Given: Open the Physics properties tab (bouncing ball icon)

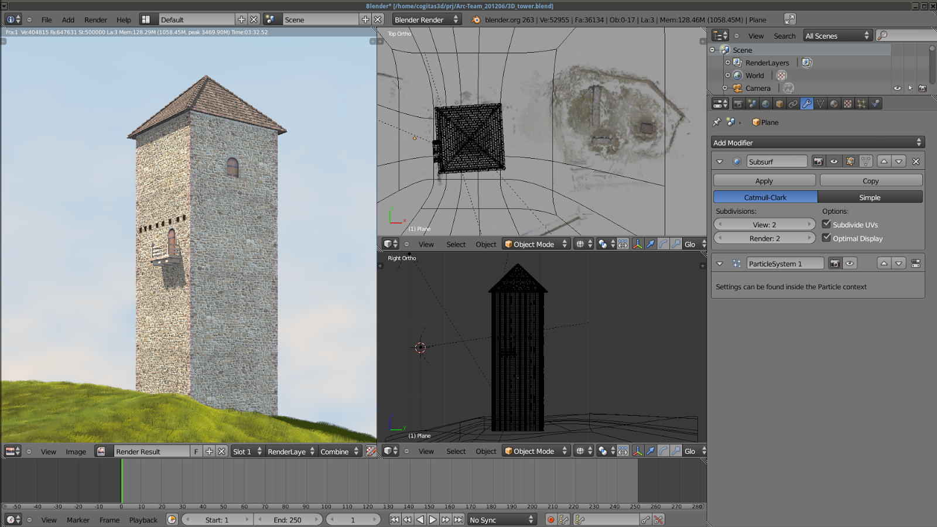Looking at the screenshot, I should tap(876, 104).
